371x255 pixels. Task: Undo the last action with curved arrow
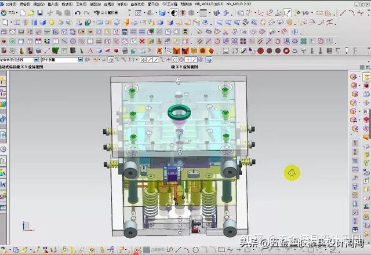click(x=77, y=13)
